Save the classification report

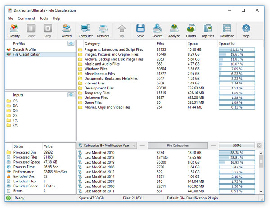(140, 31)
